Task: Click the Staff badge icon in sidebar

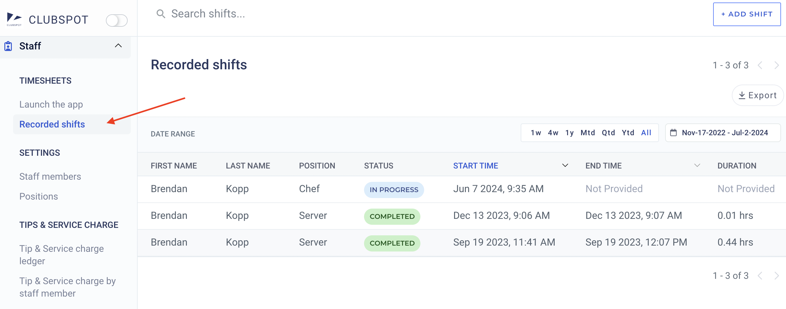Action: (x=8, y=46)
